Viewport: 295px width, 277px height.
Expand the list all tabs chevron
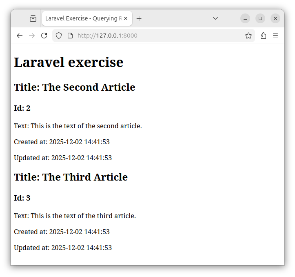pos(215,18)
